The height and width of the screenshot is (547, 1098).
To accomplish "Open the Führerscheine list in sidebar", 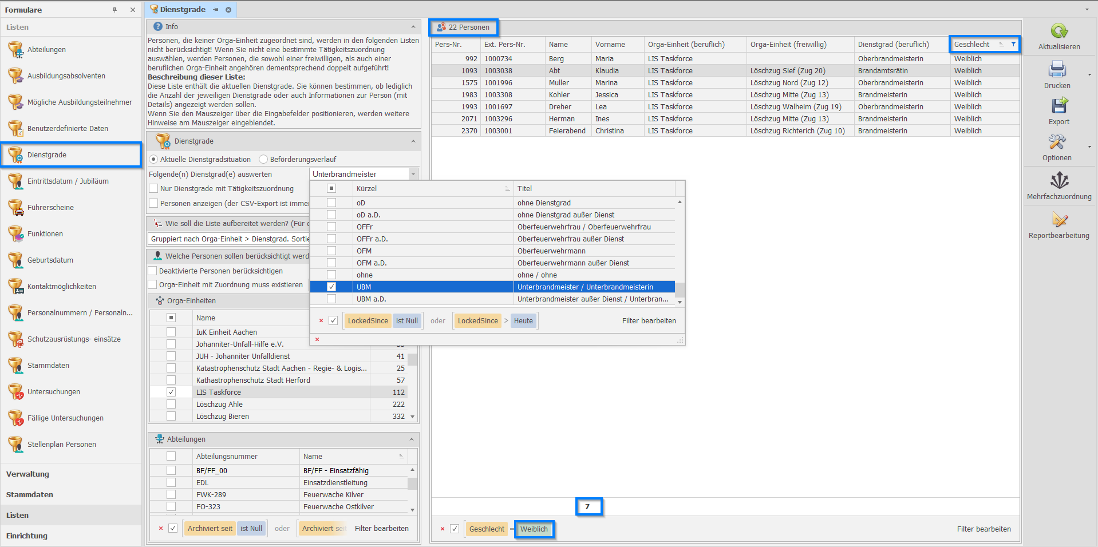I will [x=50, y=208].
